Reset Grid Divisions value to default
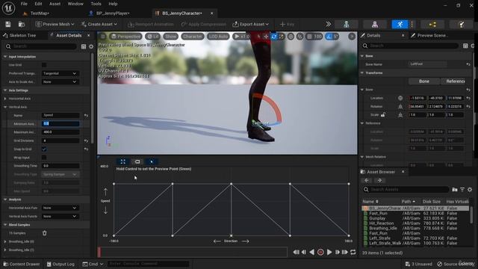This screenshot has width=478, height=269. (x=86, y=141)
